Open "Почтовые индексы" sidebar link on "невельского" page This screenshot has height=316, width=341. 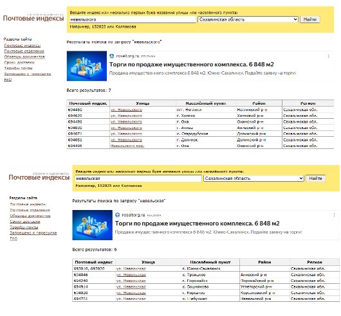click(23, 46)
